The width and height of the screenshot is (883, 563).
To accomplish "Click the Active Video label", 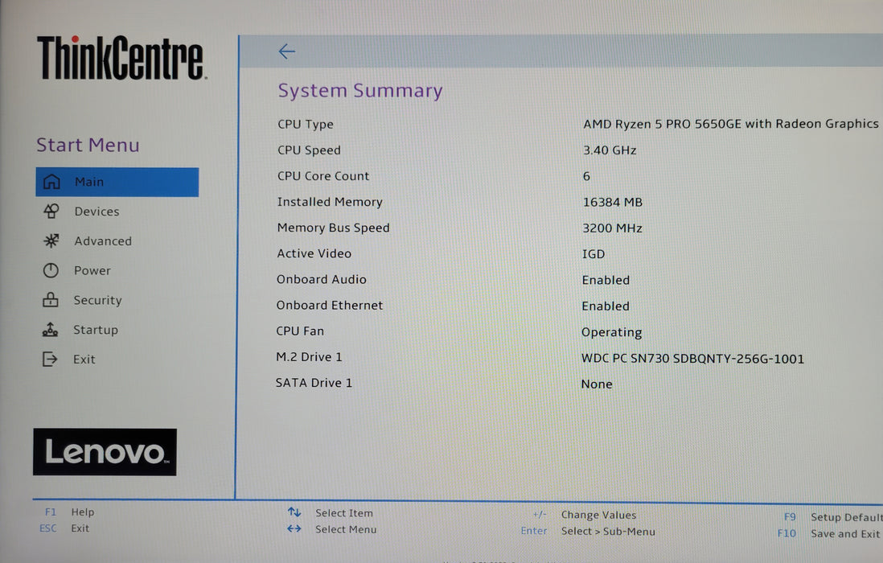I will tap(314, 254).
